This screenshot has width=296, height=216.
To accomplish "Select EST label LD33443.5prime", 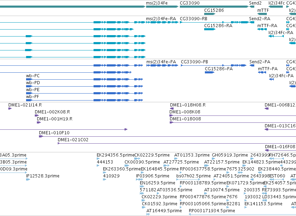I will coord(279,197).
